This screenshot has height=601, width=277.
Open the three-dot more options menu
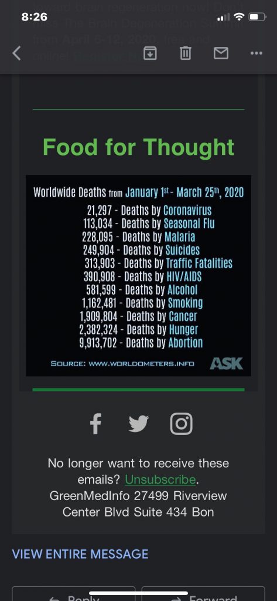257,53
